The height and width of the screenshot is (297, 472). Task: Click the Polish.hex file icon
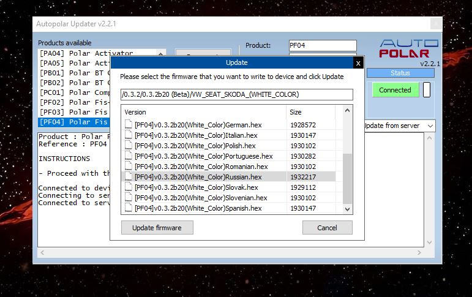point(129,146)
